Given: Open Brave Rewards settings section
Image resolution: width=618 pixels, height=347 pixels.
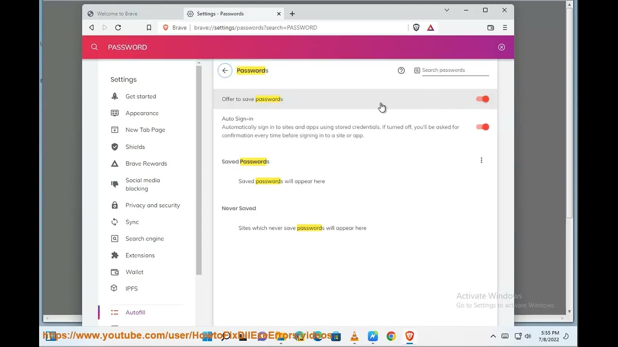Looking at the screenshot, I should click(146, 164).
